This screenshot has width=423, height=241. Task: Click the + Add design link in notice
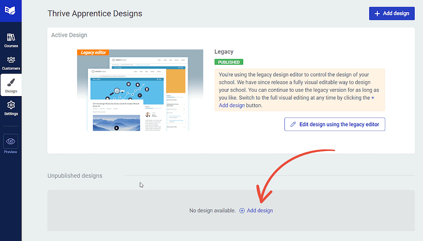click(296, 102)
